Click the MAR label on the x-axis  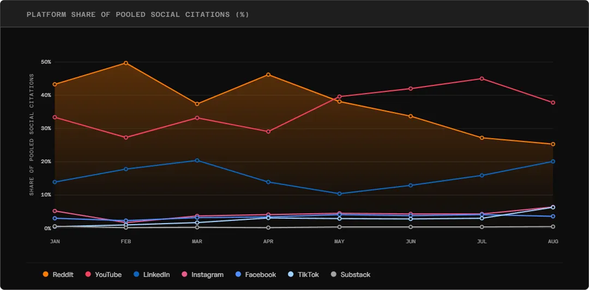[x=197, y=242]
